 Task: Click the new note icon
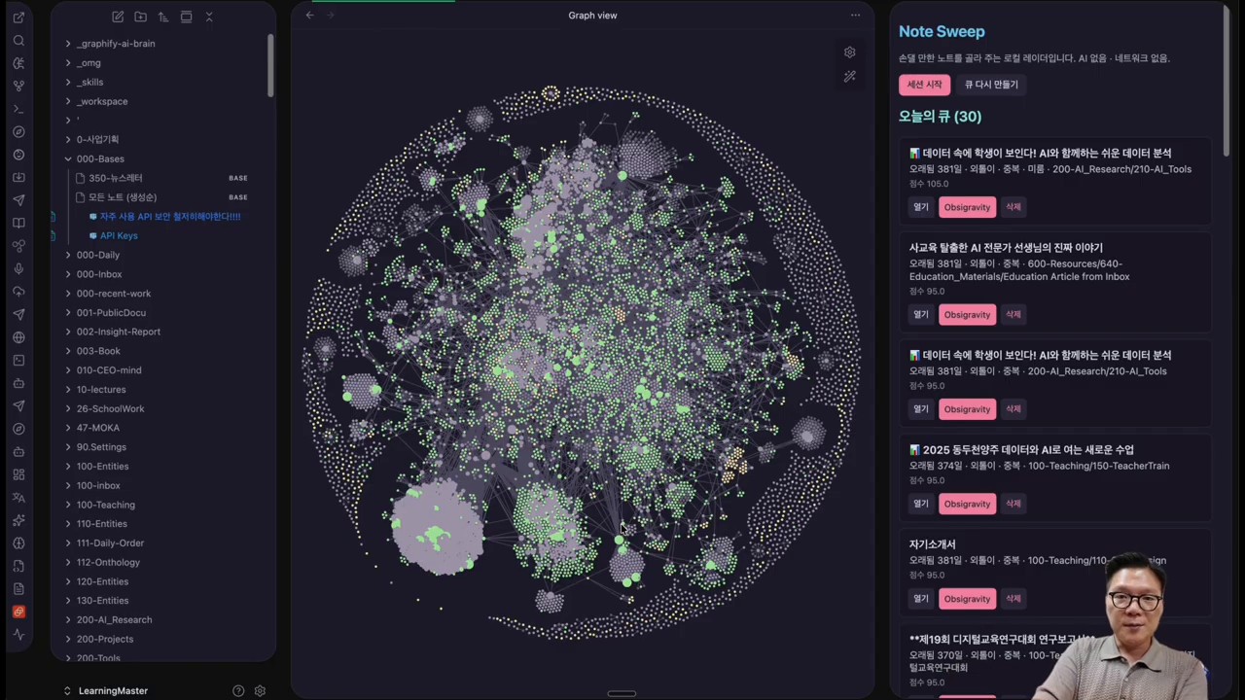118,17
